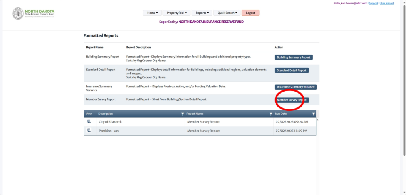This screenshot has width=406, height=195.
Task: Click the Report Name column filter icon
Action: 270,114
